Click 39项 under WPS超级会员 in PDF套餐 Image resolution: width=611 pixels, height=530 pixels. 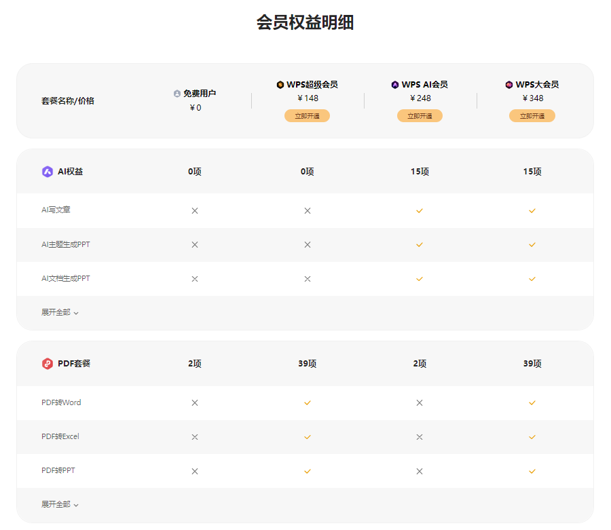tap(308, 363)
